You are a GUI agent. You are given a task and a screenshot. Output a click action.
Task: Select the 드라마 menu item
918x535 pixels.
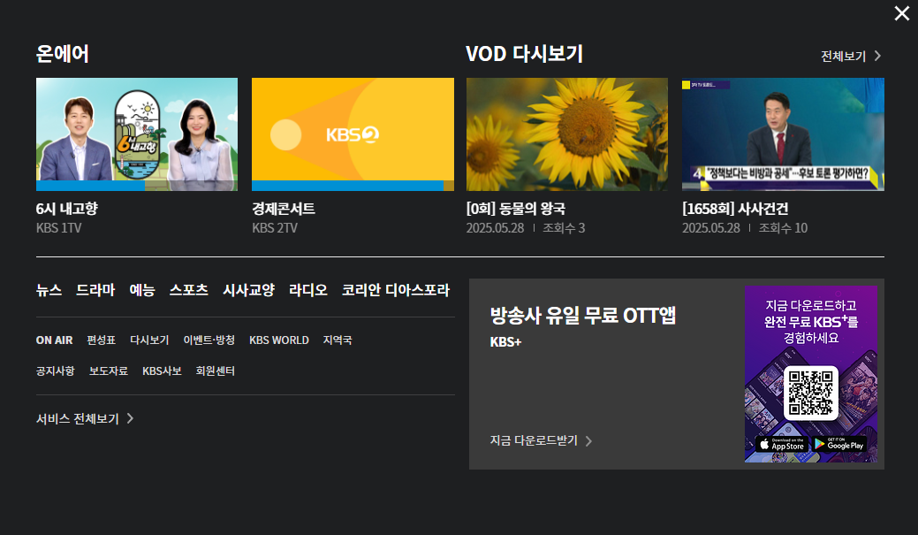pyautogui.click(x=95, y=290)
